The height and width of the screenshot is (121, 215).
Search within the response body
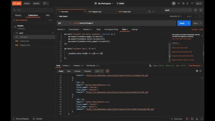pyautogui.click(x=201, y=71)
